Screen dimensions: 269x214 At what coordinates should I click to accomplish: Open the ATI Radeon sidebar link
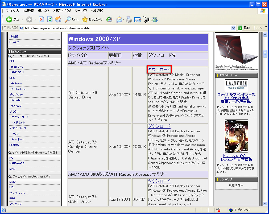(18, 89)
